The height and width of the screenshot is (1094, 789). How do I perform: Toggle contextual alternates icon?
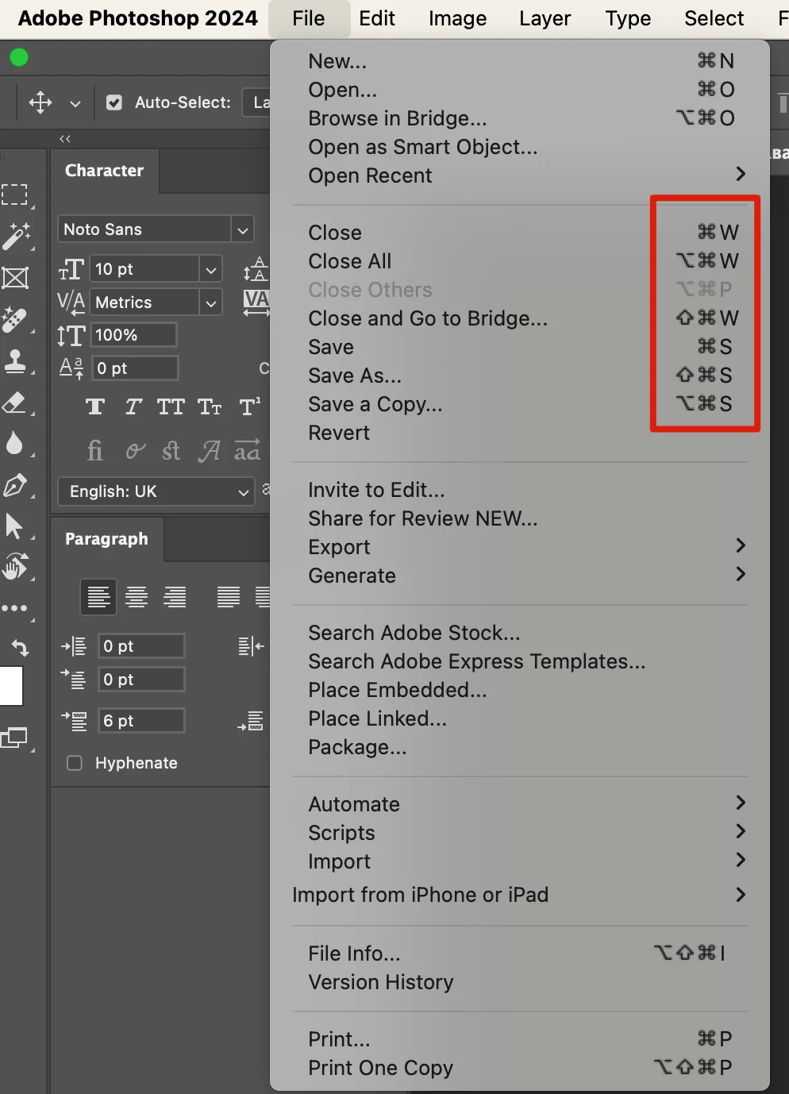pos(135,451)
